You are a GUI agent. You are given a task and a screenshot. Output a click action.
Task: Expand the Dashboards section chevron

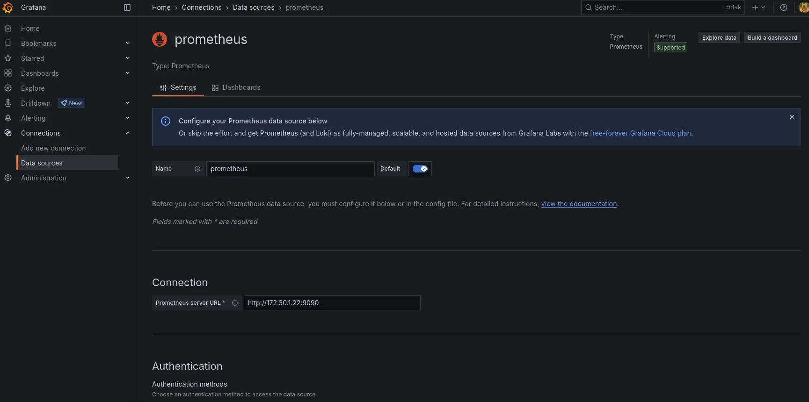pos(128,73)
